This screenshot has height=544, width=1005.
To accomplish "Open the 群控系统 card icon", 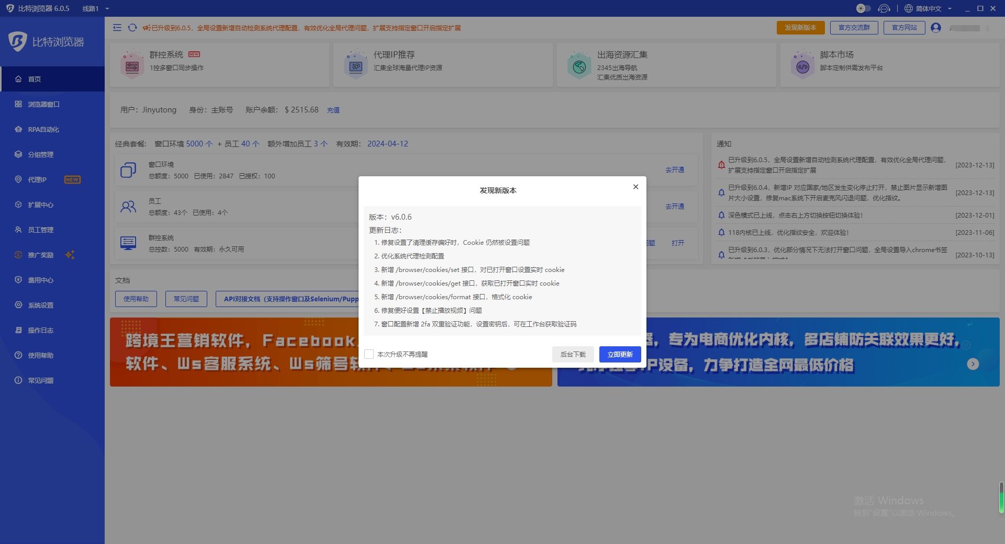I will (132, 64).
